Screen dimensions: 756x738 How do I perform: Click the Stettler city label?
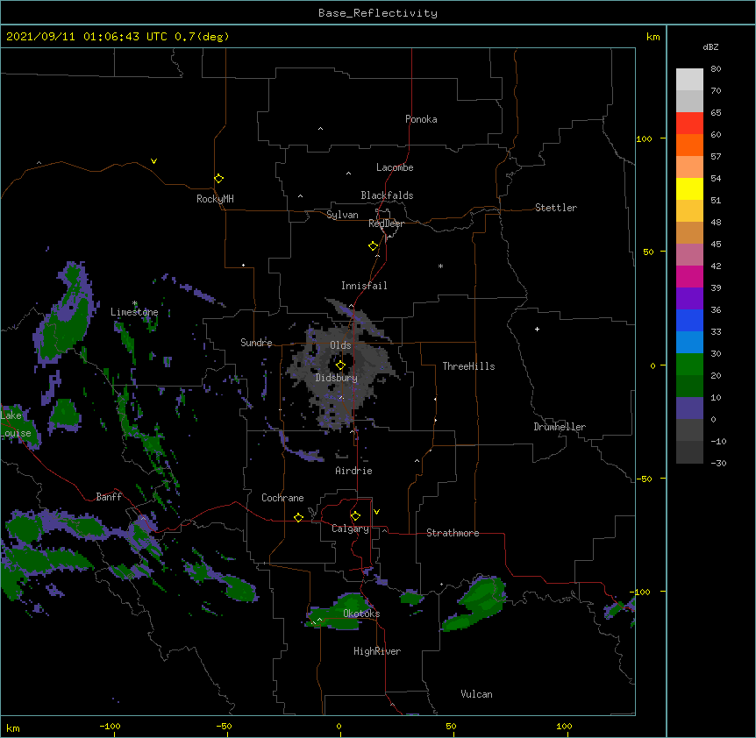click(x=556, y=208)
